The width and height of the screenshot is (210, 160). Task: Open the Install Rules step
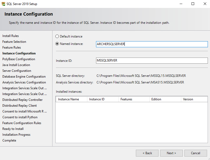coord(11,36)
